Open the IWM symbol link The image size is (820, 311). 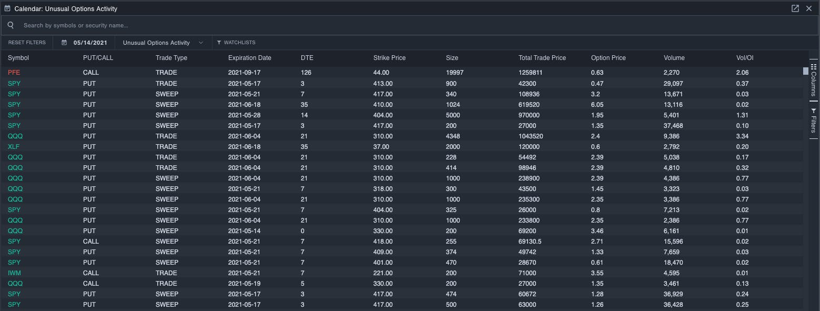[x=14, y=273]
